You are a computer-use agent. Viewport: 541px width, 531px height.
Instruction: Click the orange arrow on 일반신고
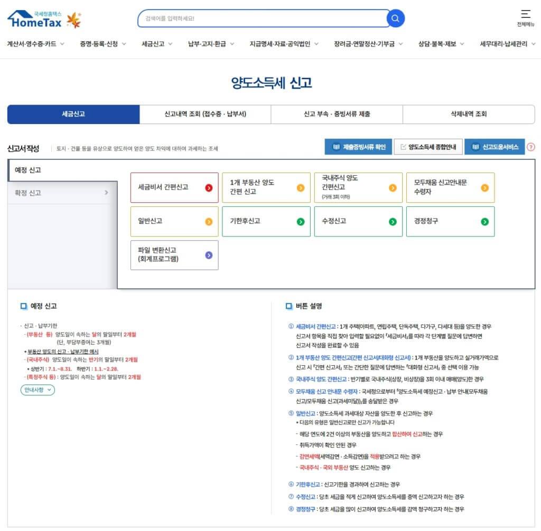point(209,222)
